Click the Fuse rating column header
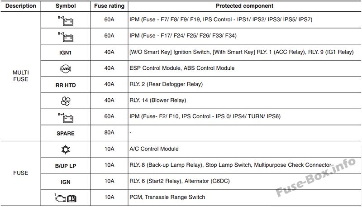Image resolution: width=362 pixels, height=207 pixels. click(x=109, y=6)
